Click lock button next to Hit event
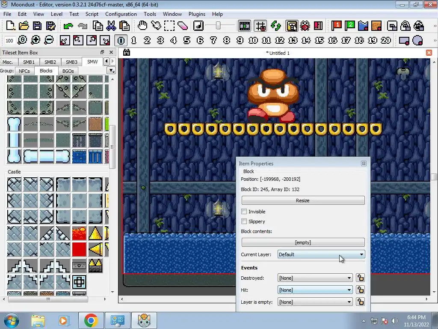 360,290
